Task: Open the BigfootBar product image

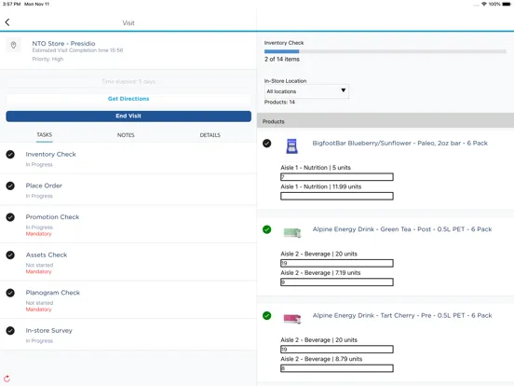Action: (291, 146)
